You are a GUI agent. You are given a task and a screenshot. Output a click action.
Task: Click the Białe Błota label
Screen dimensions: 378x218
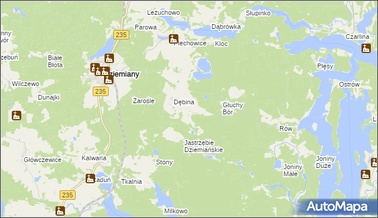(x=55, y=61)
